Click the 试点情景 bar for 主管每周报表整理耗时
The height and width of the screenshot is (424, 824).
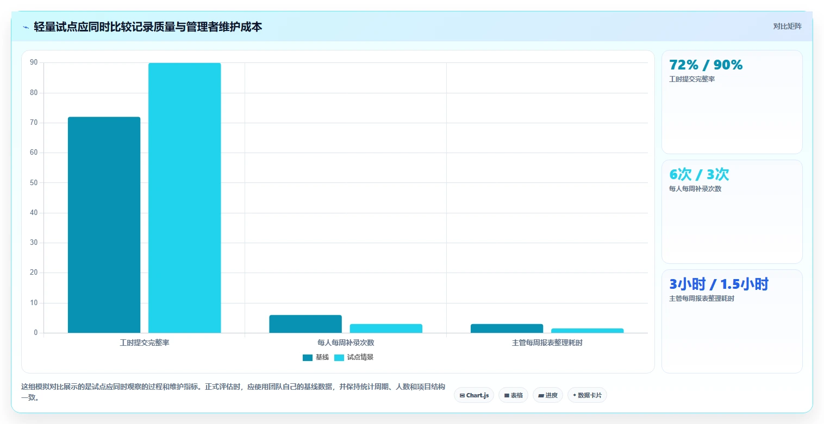click(588, 331)
